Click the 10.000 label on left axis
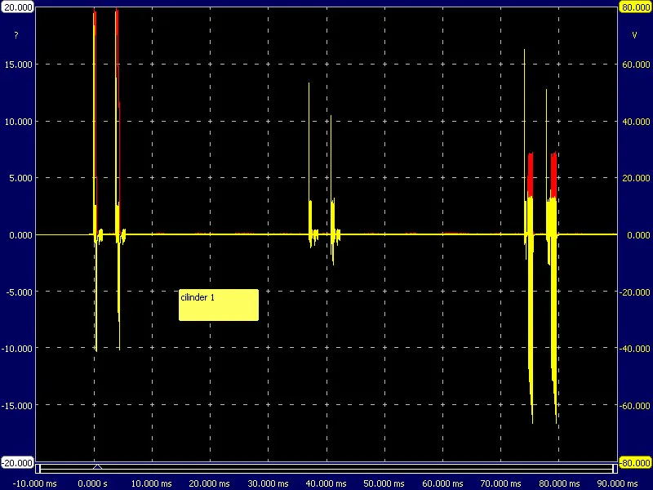 click(18, 122)
